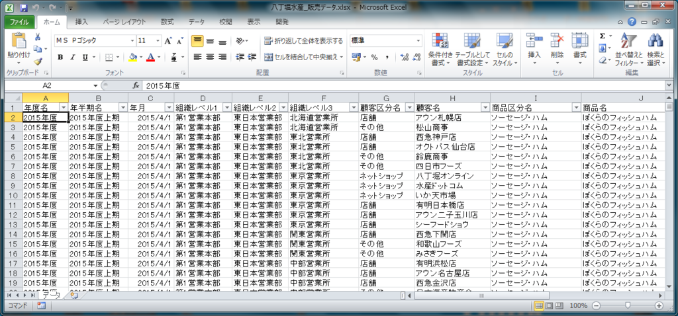The width and height of the screenshot is (678, 316).
Task: Open テーブルとして書式設定 table formatting
Action: (472, 50)
